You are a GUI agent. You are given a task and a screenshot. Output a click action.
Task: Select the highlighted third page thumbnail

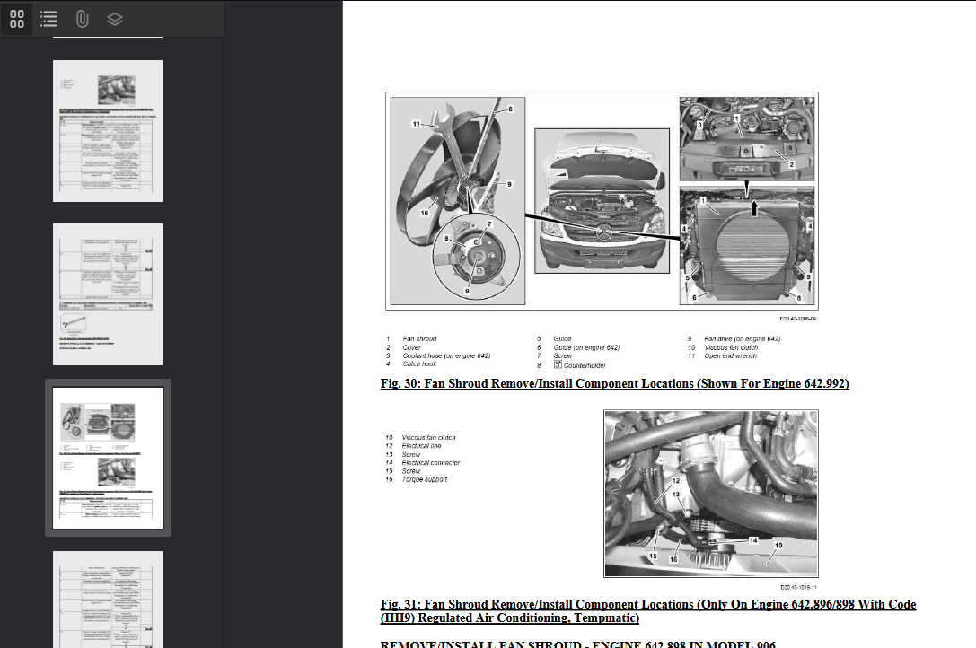click(107, 458)
